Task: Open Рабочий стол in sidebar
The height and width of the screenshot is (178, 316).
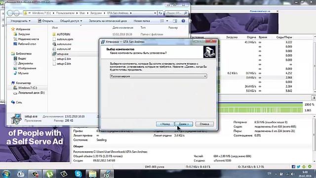Action: click(x=27, y=44)
